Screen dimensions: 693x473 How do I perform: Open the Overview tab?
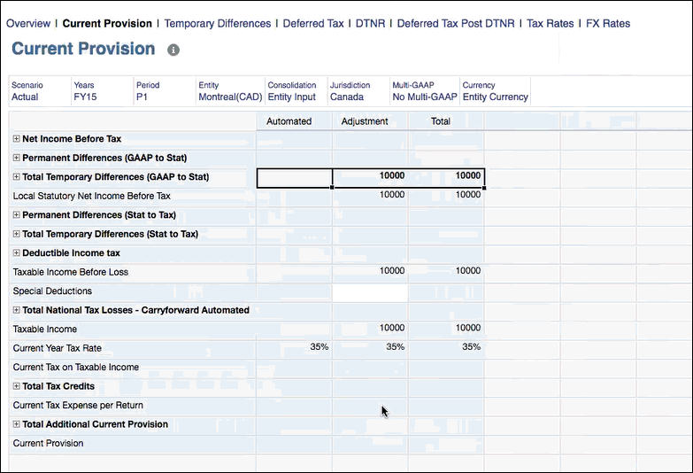[28, 23]
